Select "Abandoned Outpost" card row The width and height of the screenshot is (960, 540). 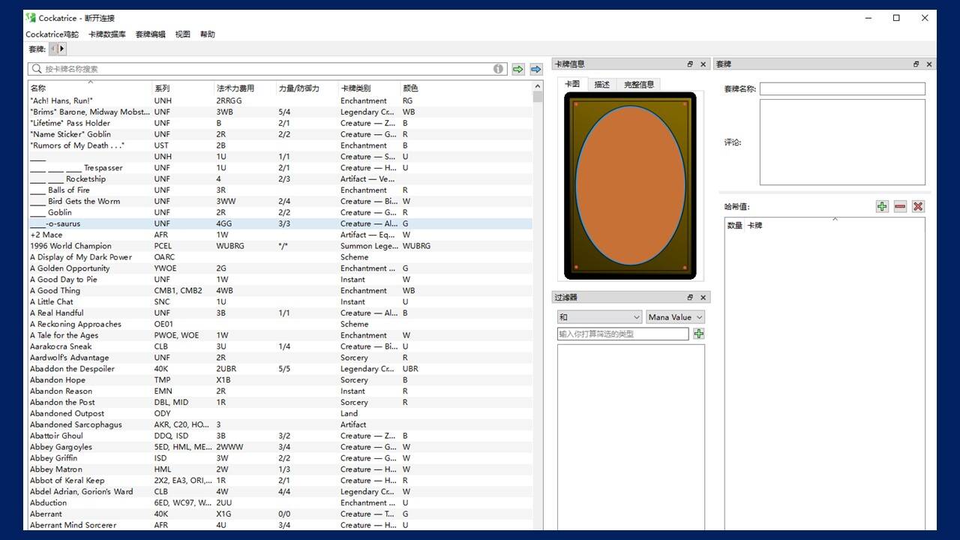pos(280,413)
